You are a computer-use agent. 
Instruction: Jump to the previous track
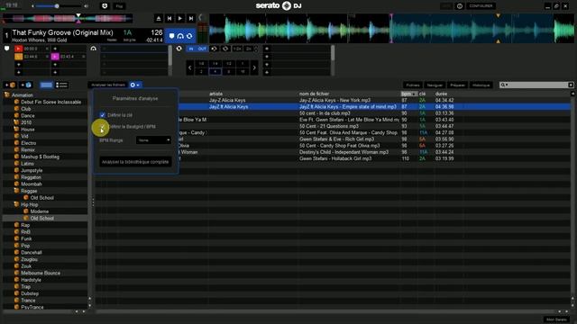[x=169, y=18]
